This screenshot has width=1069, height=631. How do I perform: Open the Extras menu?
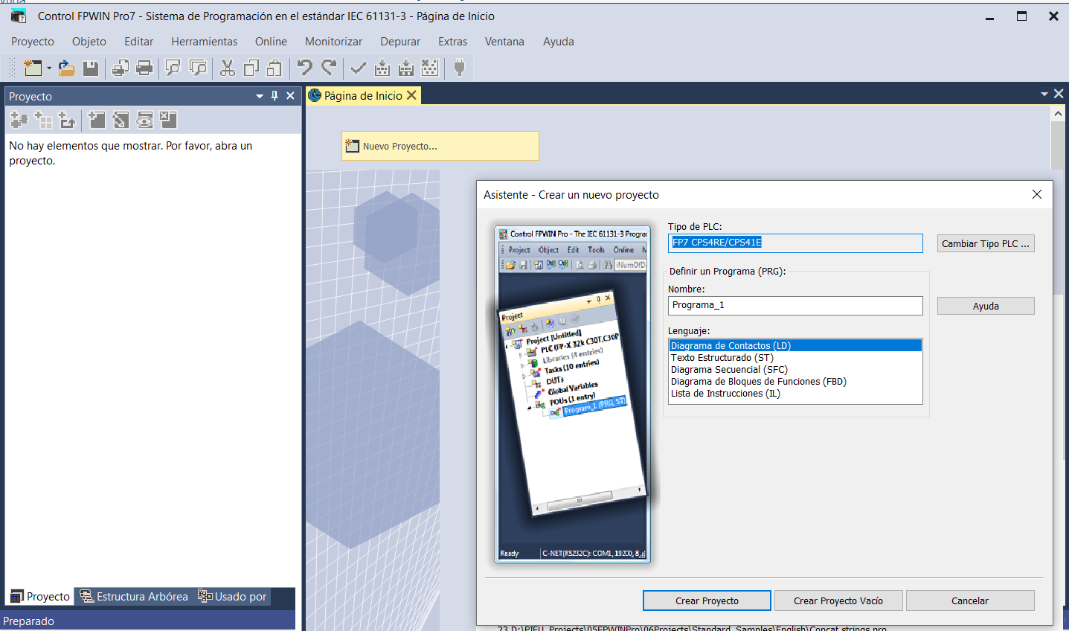[453, 42]
